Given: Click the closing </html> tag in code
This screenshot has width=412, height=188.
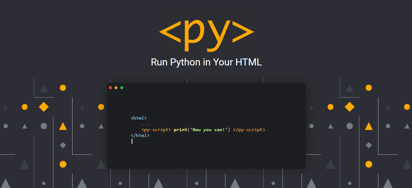Looking at the screenshot, I should coord(140,135).
